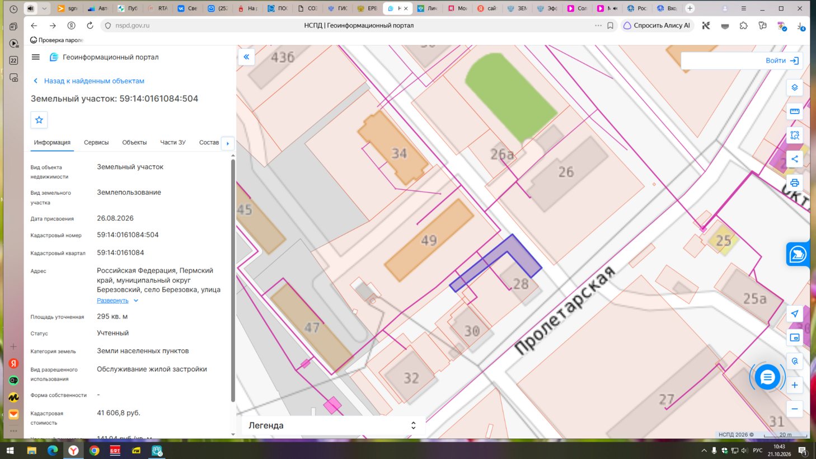The width and height of the screenshot is (816, 459).
Task: Focus the nspd.gov.ru address bar
Action: (132, 25)
